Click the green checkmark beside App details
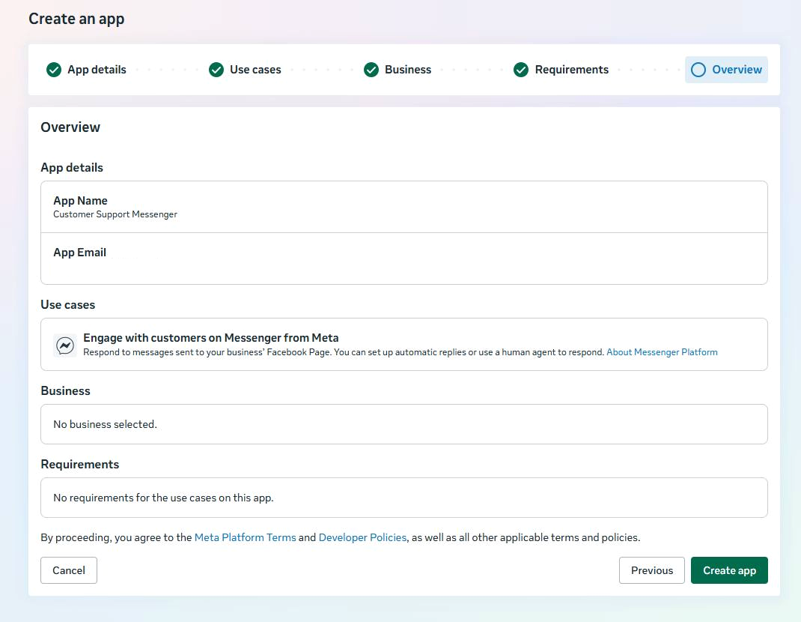This screenshot has width=801, height=622. (x=54, y=70)
